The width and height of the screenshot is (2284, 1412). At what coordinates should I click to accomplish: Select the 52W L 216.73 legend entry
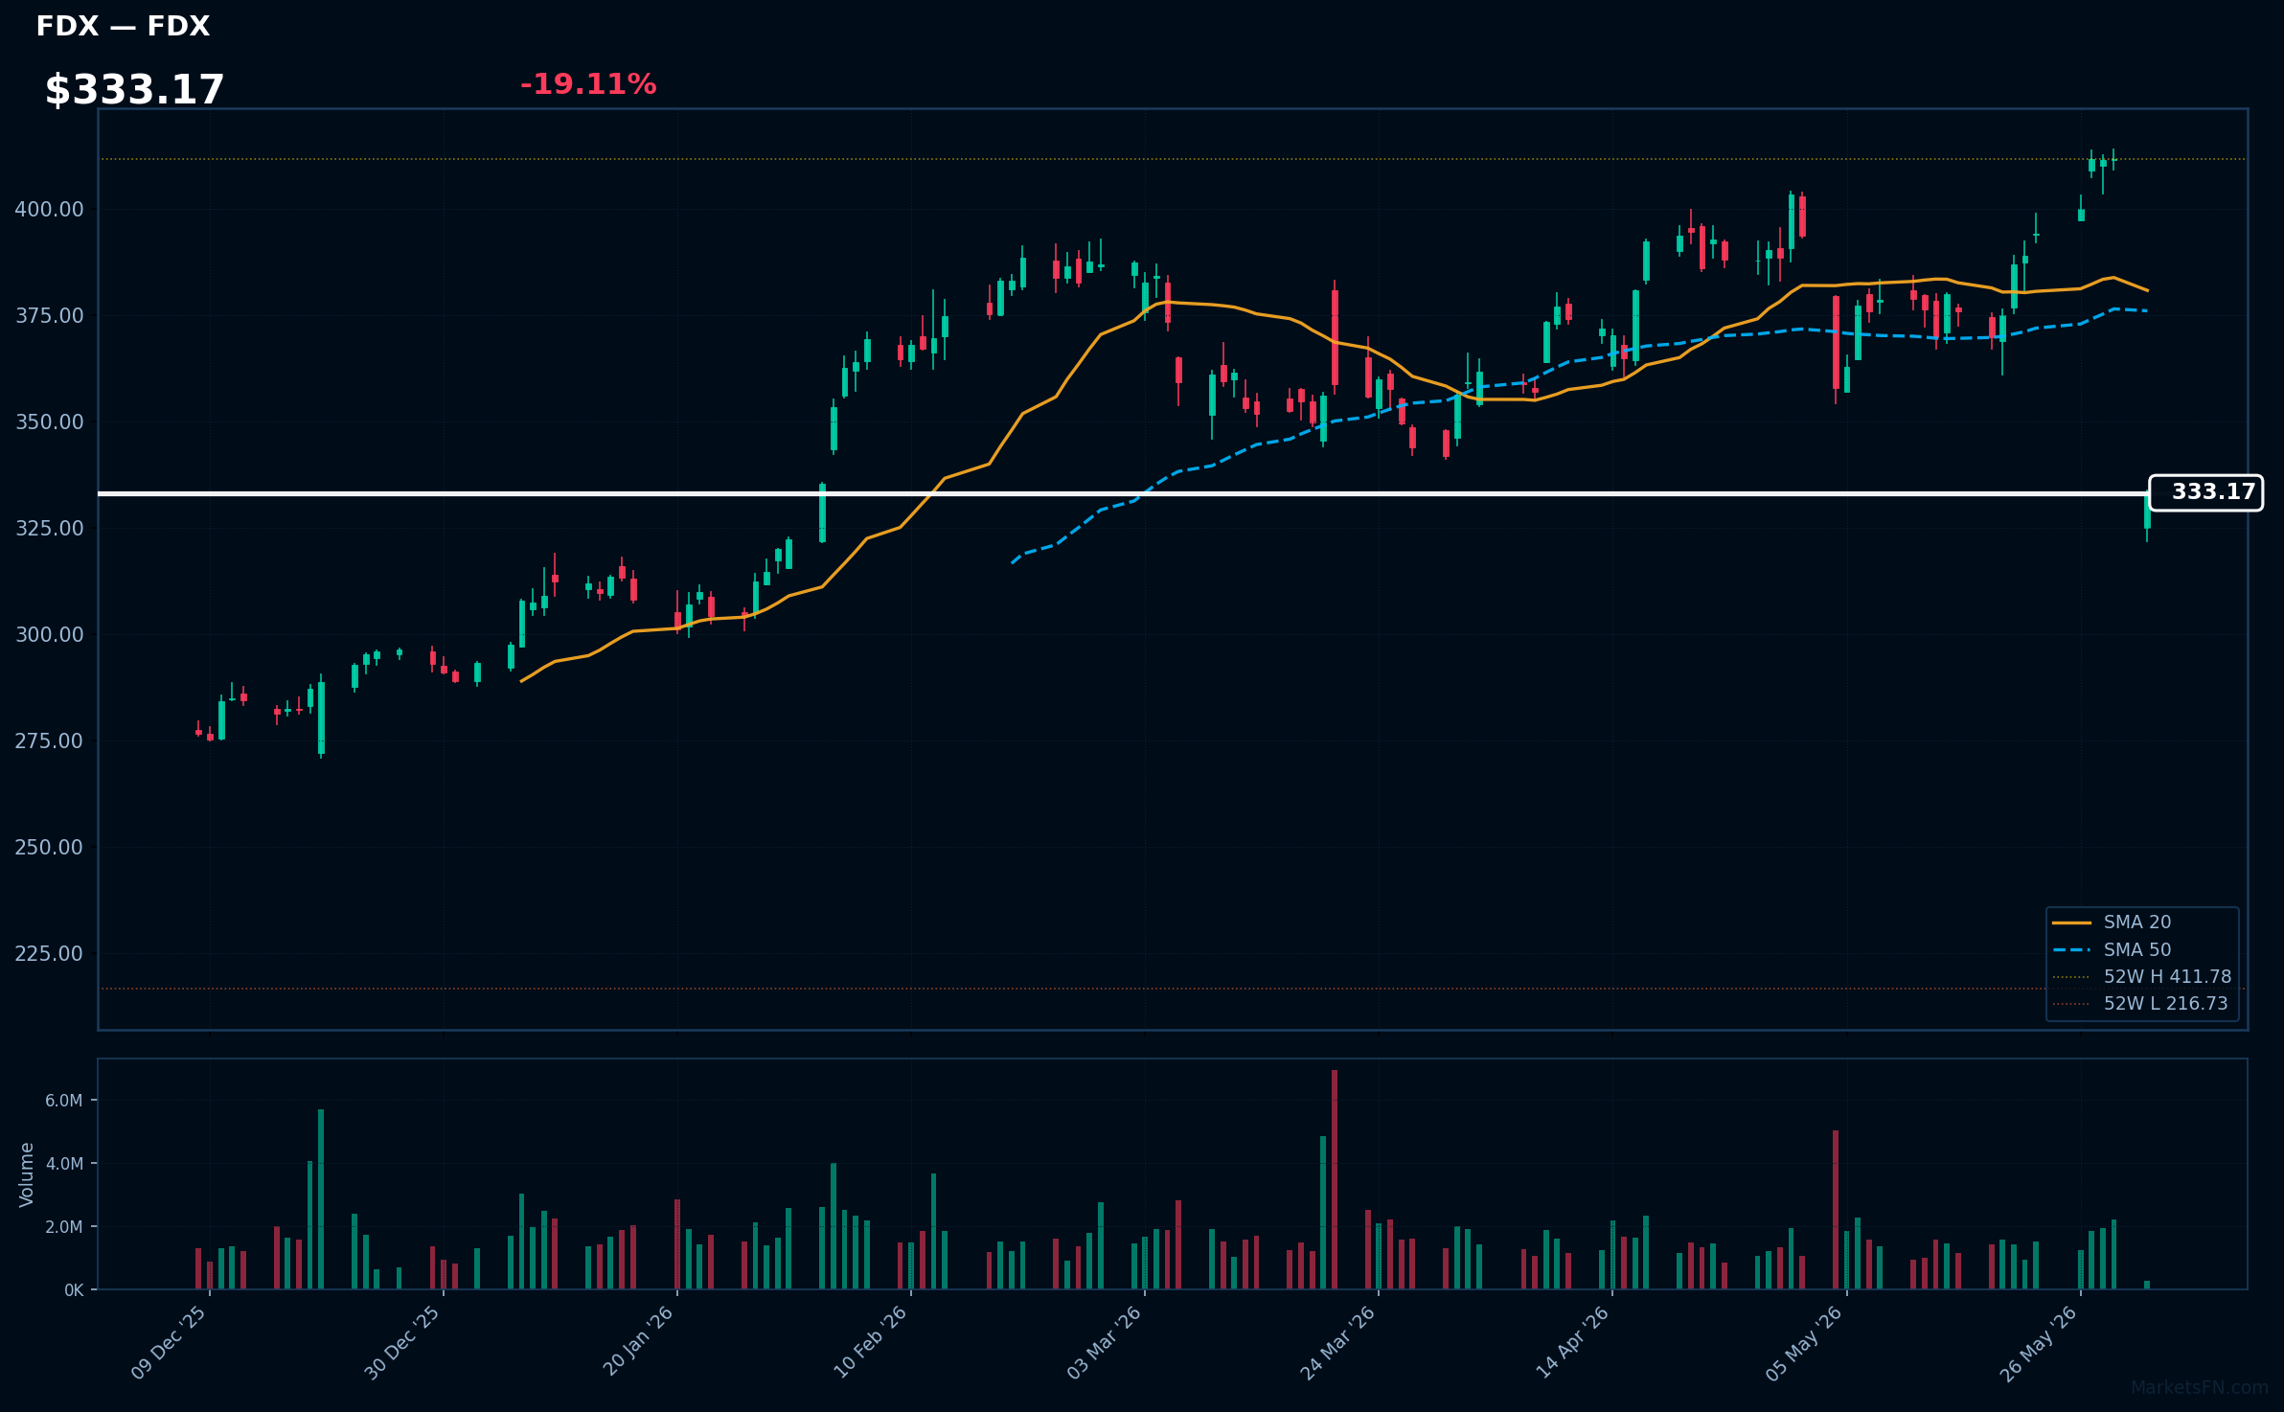tap(2142, 1003)
